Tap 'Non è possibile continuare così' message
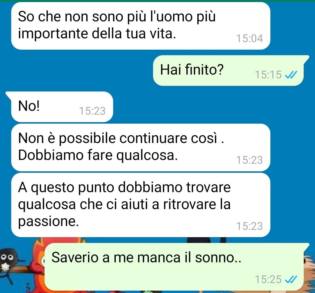The height and width of the screenshot is (293, 315). click(141, 147)
